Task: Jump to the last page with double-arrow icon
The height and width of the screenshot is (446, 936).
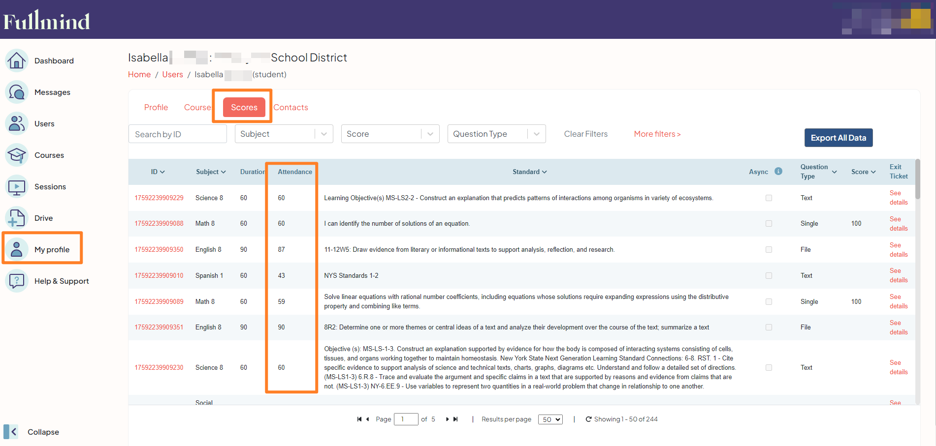Action: [x=455, y=419]
